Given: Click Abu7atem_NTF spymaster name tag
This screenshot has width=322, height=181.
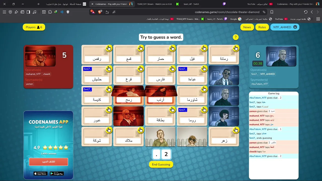Looking at the screenshot, I should point(260,84).
